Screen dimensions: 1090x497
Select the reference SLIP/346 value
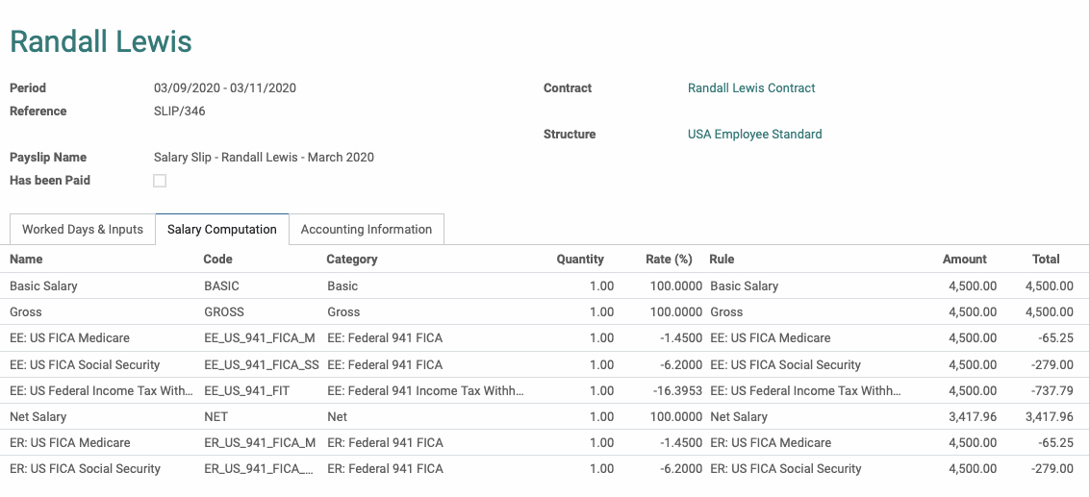[x=179, y=112]
